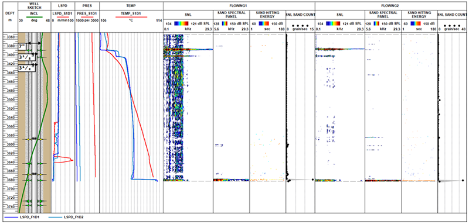Viewport: 469px width, 224px height.
Task: Click the FLOWING2 Sand Hitting Energy color scale
Action: click(x=416, y=23)
